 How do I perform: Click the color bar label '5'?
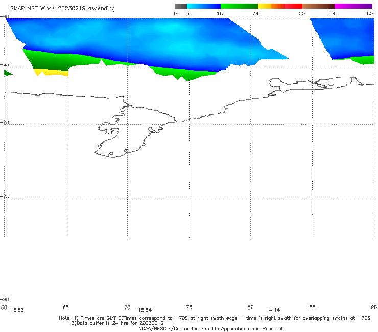[188, 13]
